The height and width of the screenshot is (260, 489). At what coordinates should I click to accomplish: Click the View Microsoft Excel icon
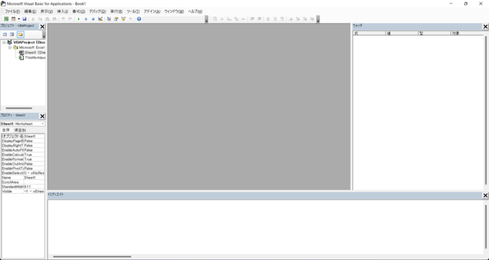(6, 19)
